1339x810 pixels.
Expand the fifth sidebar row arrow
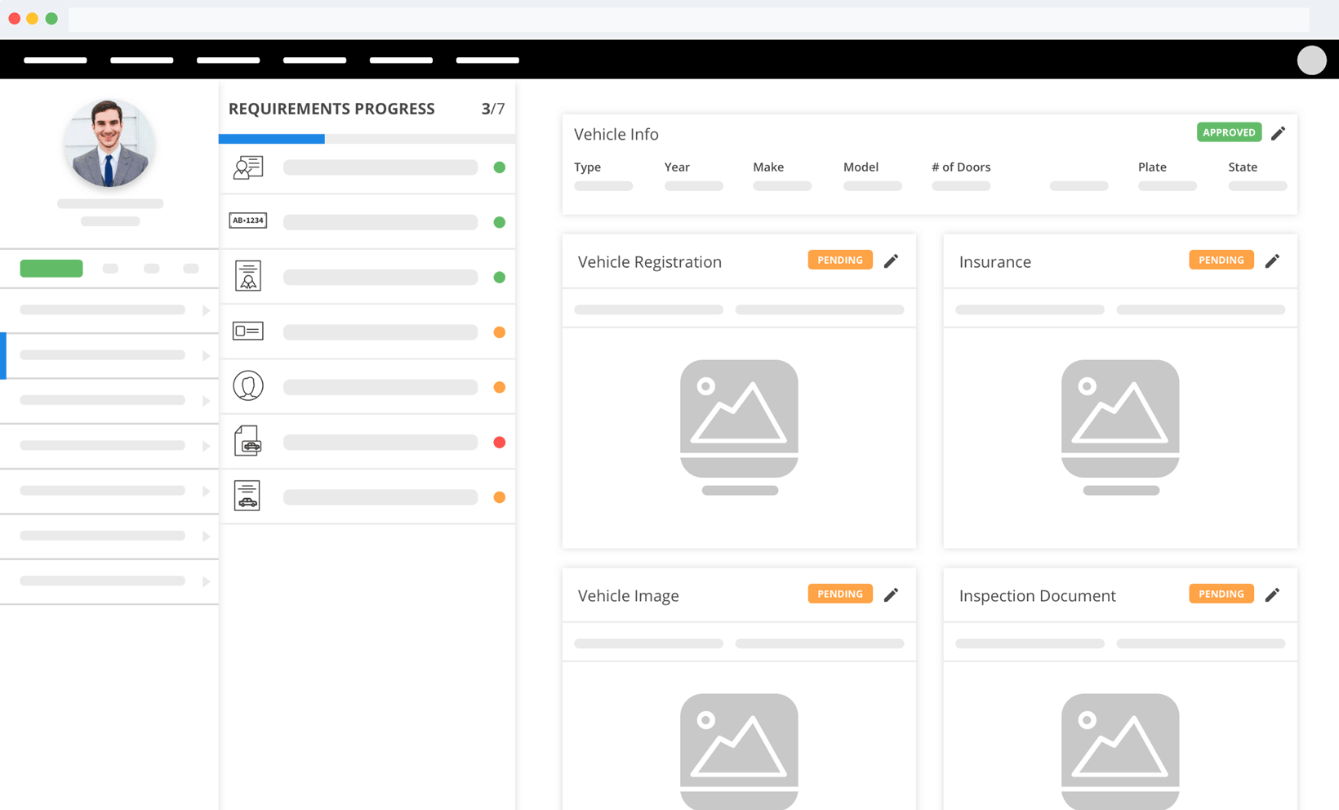(206, 491)
